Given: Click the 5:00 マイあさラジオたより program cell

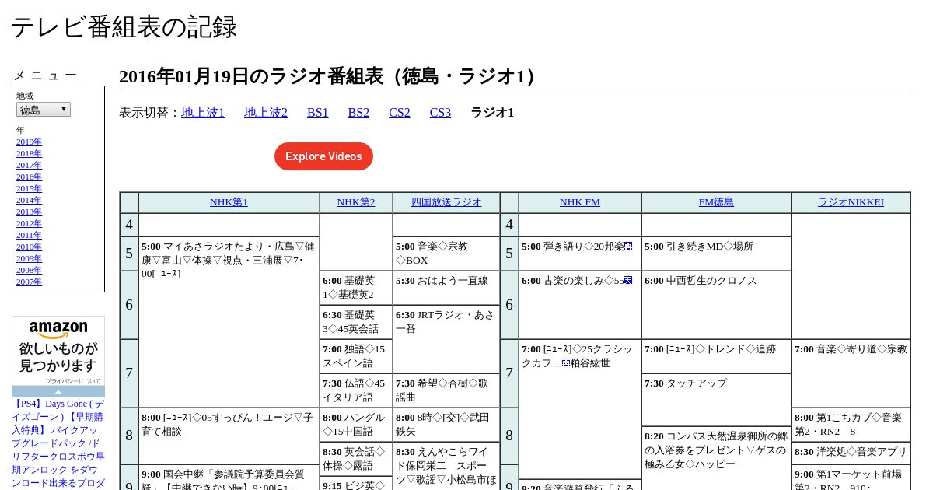Looking at the screenshot, I should pos(229,322).
